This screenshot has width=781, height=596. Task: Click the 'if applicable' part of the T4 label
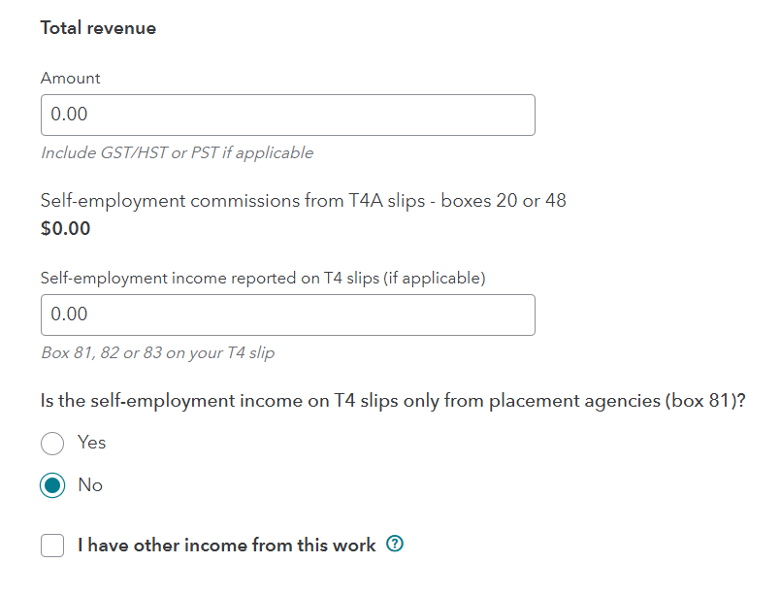coord(435,278)
